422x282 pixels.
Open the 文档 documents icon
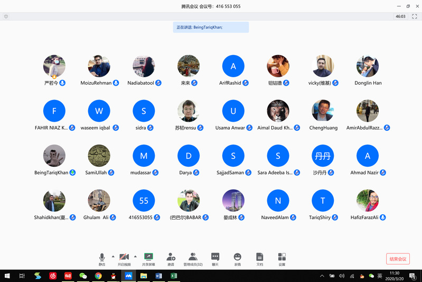click(259, 258)
